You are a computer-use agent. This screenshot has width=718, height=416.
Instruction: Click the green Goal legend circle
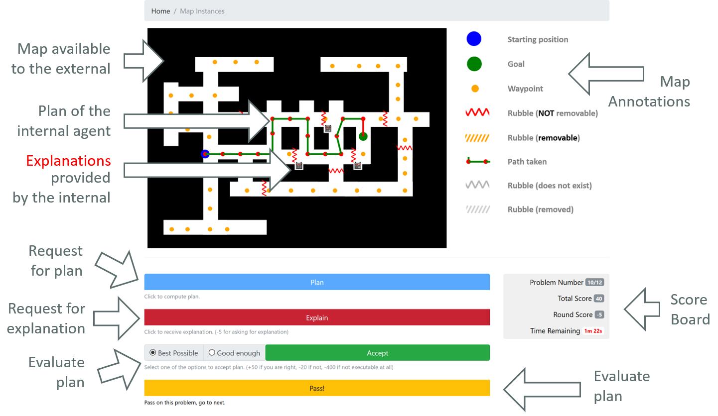click(x=474, y=64)
